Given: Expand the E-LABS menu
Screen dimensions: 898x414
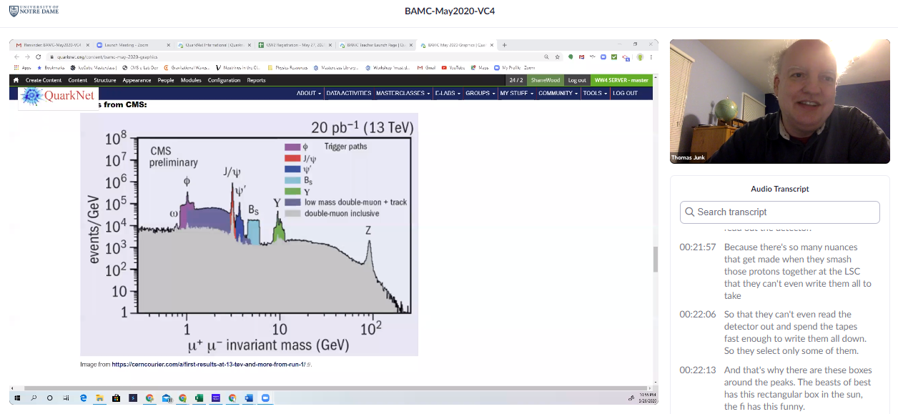Looking at the screenshot, I should tap(448, 93).
